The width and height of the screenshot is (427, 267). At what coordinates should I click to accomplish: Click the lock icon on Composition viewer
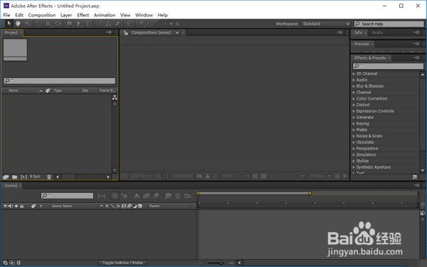click(125, 33)
